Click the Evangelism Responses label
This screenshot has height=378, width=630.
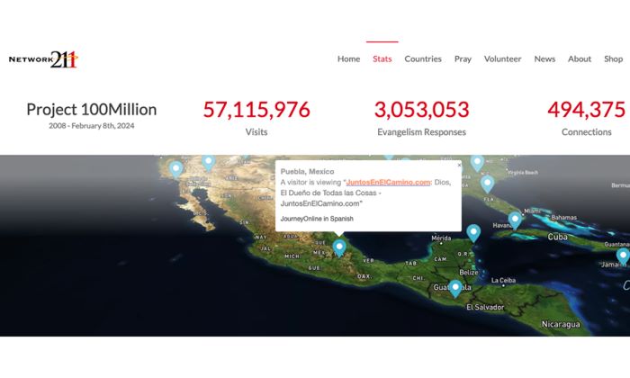421,132
